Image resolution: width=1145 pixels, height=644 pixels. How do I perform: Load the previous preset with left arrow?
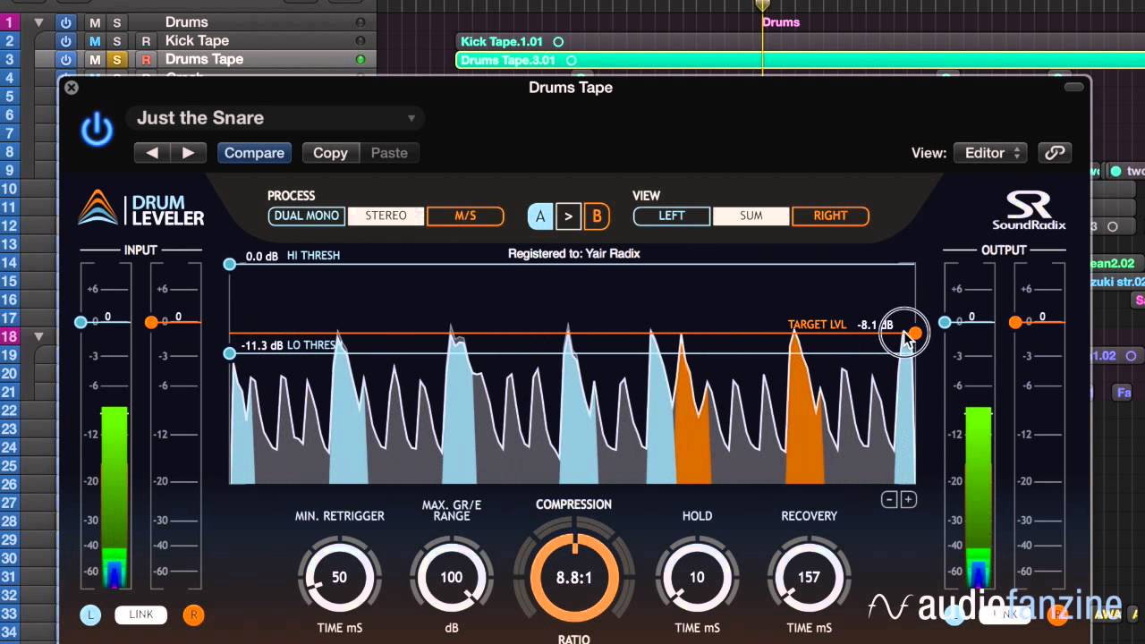pos(152,153)
